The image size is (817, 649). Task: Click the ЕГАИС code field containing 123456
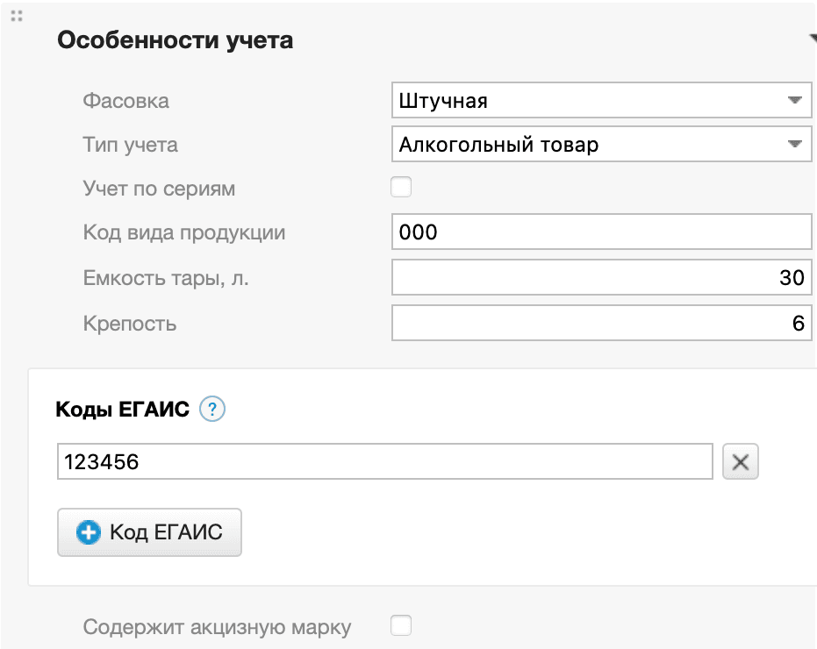(384, 461)
